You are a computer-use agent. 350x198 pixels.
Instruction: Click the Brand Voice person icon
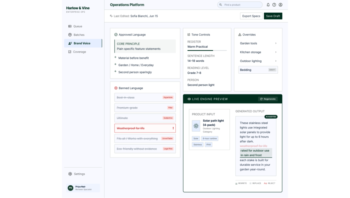pos(70,43)
